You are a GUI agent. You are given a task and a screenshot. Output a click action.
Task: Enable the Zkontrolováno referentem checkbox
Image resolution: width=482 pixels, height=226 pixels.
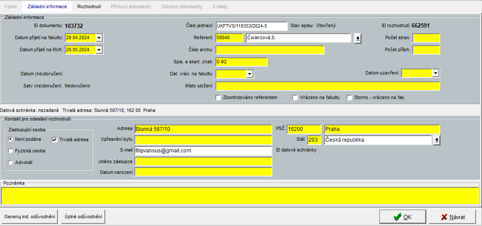[x=218, y=98]
